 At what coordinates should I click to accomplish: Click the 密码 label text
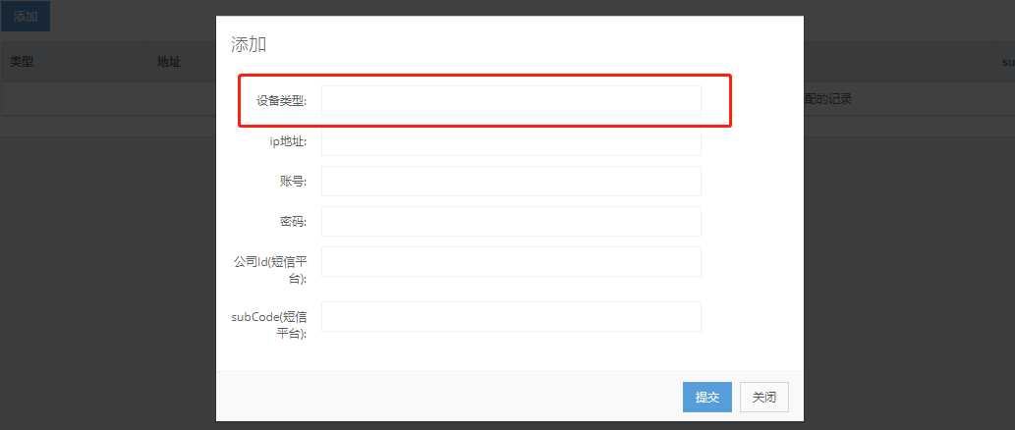[x=293, y=222]
